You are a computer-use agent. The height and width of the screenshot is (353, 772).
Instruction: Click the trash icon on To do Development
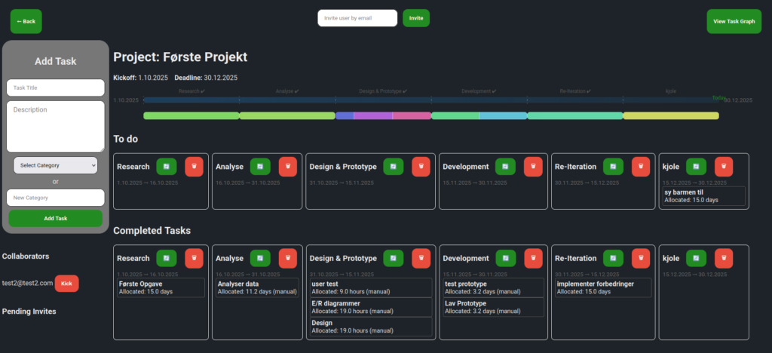click(533, 167)
